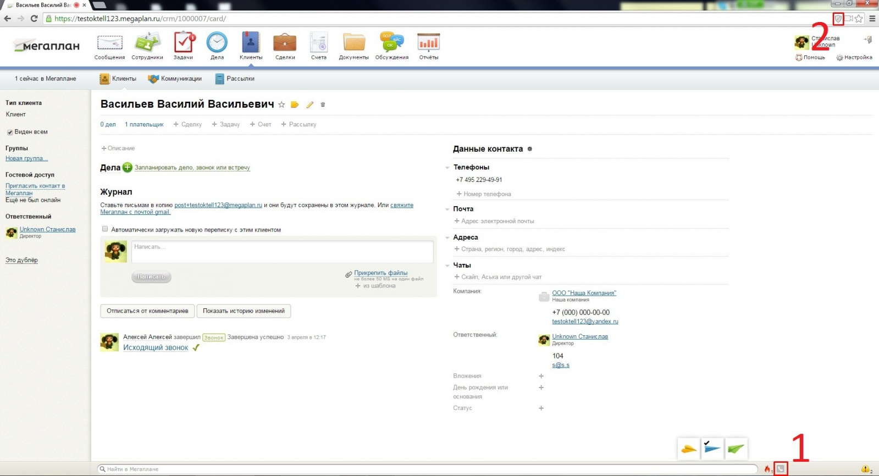This screenshot has width=879, height=476.
Task: Click the trash delete icon beside client name
Action: (323, 104)
